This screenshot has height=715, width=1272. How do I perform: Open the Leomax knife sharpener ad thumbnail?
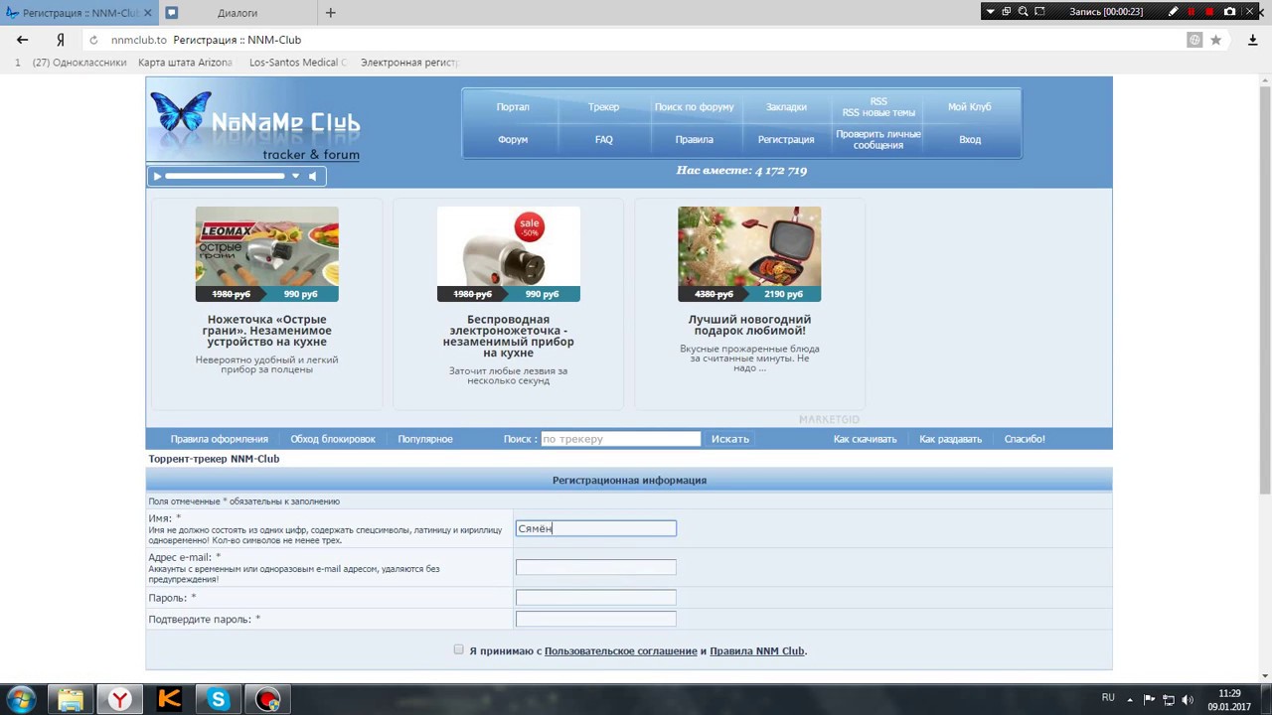click(x=266, y=254)
